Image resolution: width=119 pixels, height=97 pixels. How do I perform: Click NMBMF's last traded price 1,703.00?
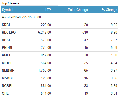click(x=45, y=70)
